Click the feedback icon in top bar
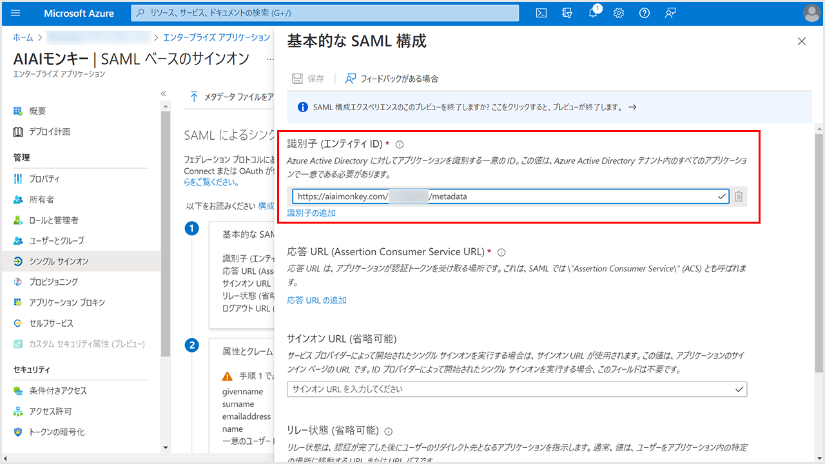Screen dimensions: 825x464 click(670, 13)
